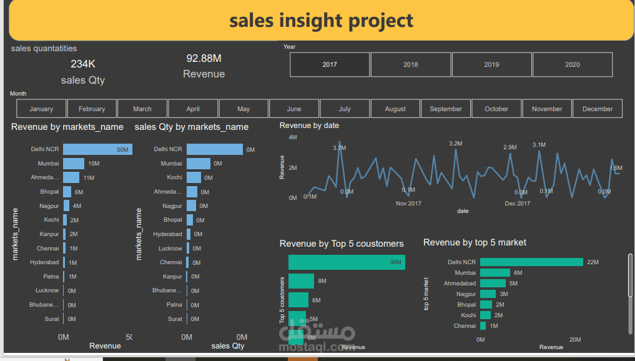Click the sales insight project title banner
This screenshot has height=361, width=635.
[x=320, y=21]
